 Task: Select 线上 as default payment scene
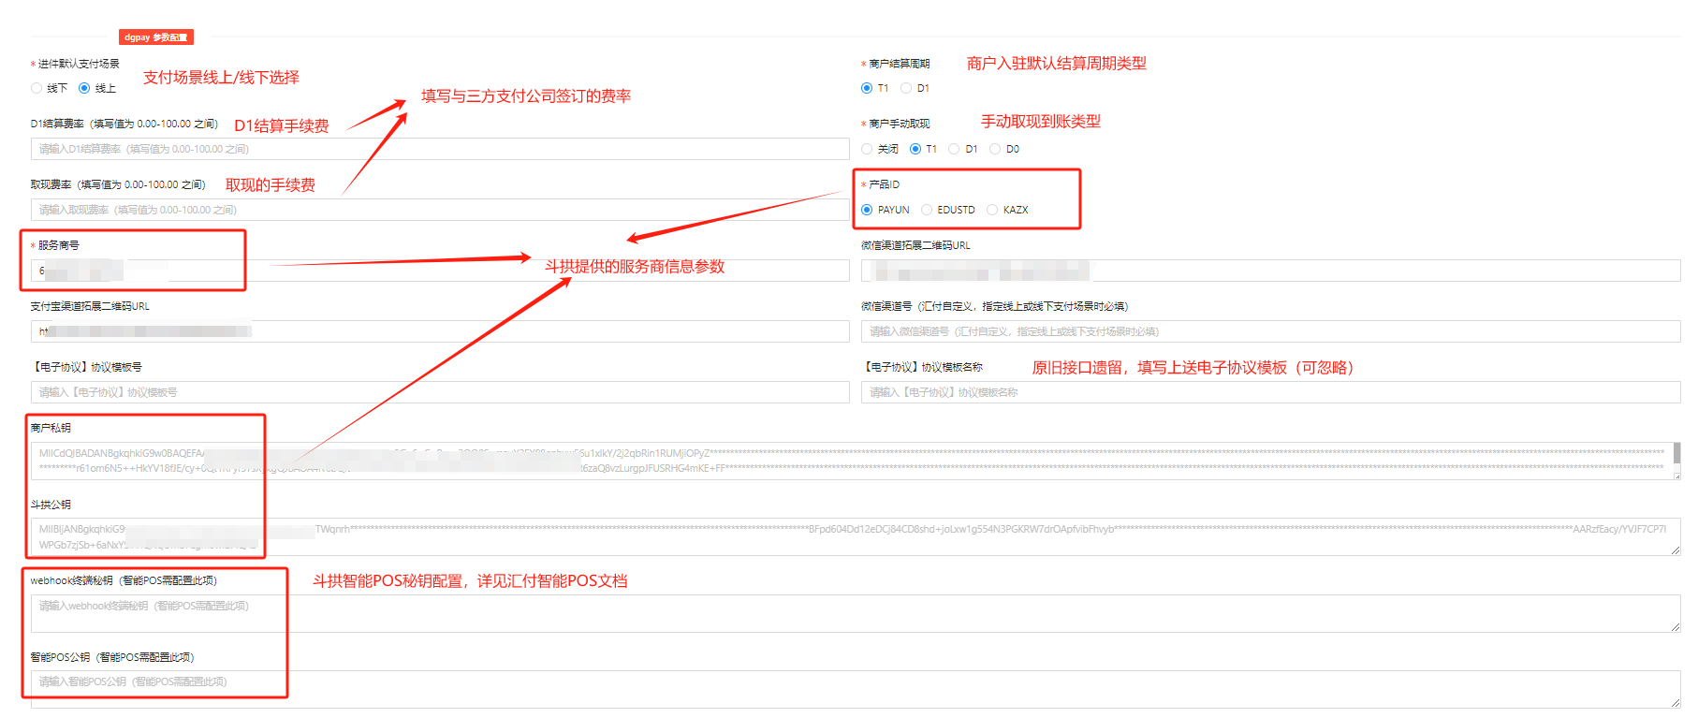point(85,88)
